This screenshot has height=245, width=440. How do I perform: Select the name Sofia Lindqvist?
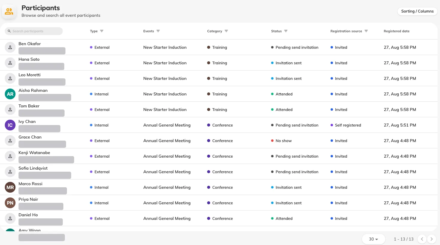click(x=33, y=168)
